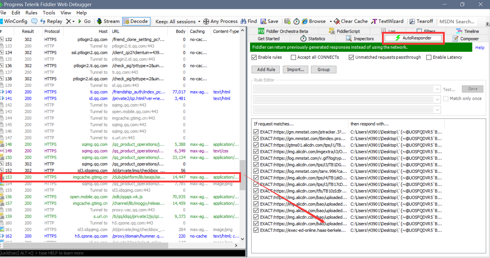This screenshot has height=258, width=490.
Task: Toggle Unmatched requests passthrough checkbox
Action: point(351,57)
